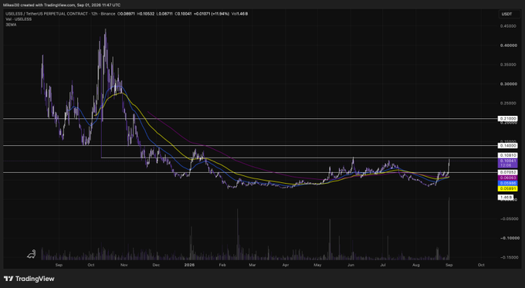Click the 0.21000 horizontal line price label
525x288 pixels.
[508, 119]
